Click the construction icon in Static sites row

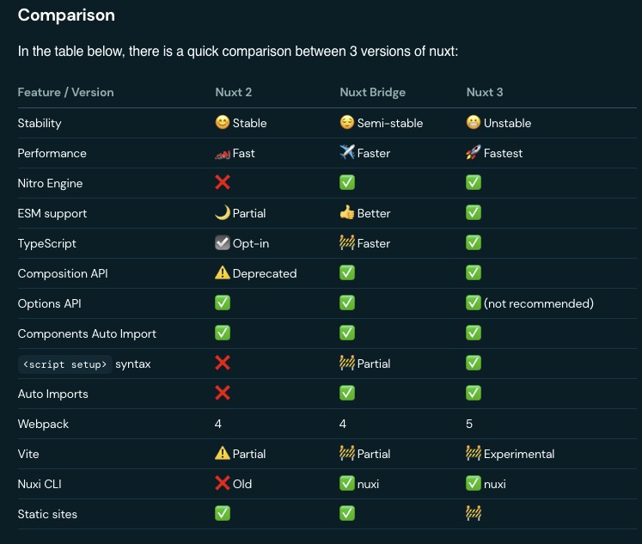click(474, 514)
